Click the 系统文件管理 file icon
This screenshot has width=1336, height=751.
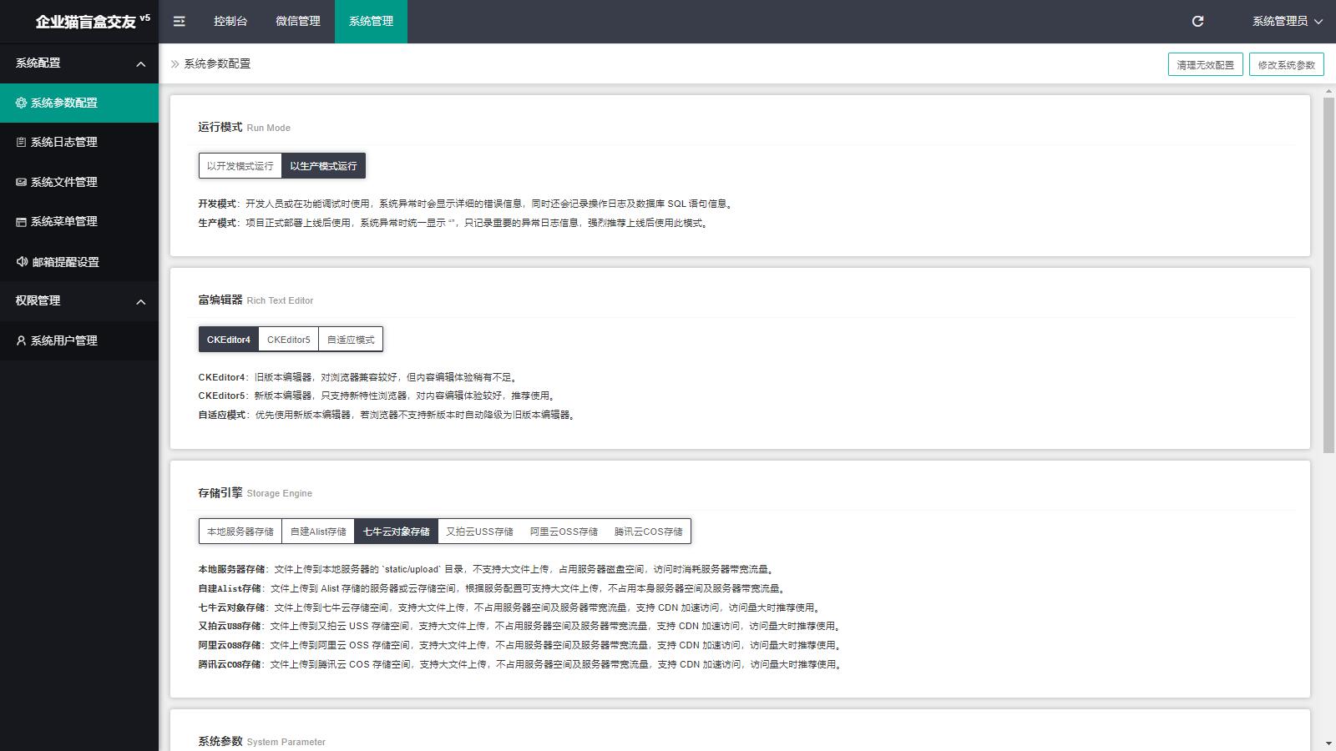coord(22,182)
